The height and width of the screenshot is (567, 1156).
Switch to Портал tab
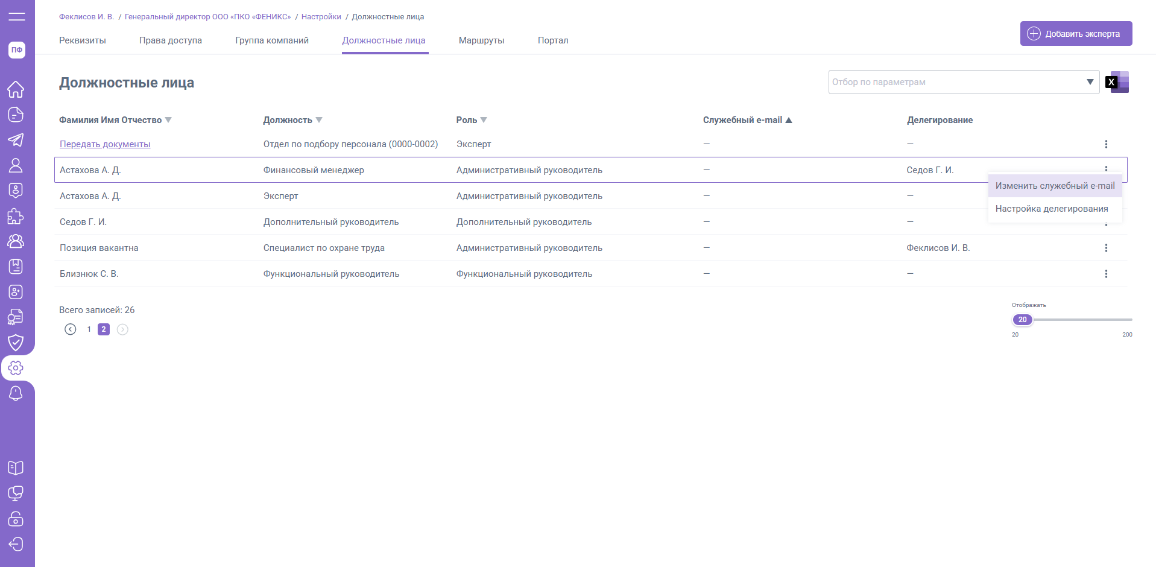click(x=553, y=40)
